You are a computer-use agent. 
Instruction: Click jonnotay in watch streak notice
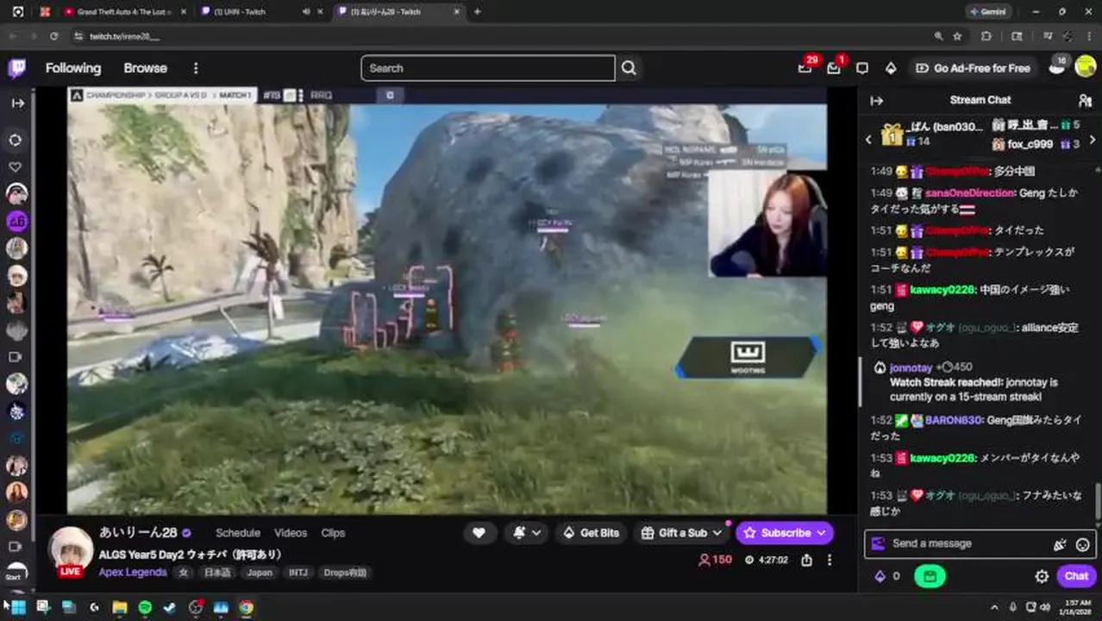tap(910, 367)
